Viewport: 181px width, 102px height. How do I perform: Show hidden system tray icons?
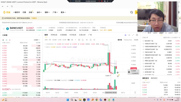(155, 100)
